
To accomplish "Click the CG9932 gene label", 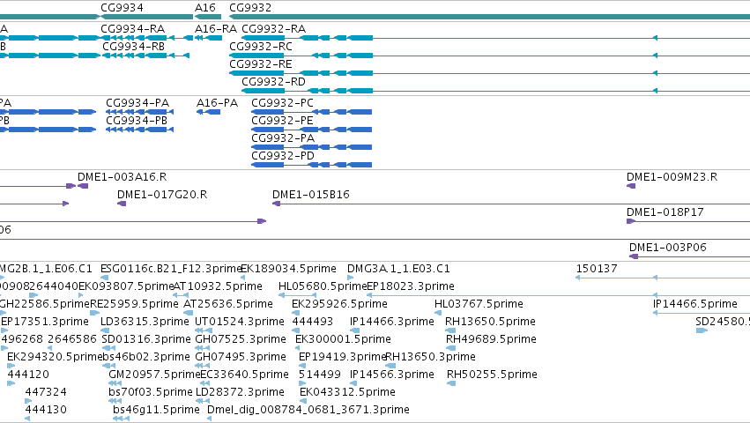I will (x=250, y=8).
